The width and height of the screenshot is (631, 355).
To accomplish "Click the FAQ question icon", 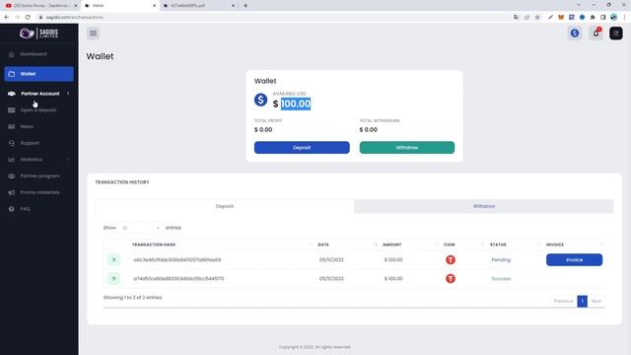I will tap(11, 209).
